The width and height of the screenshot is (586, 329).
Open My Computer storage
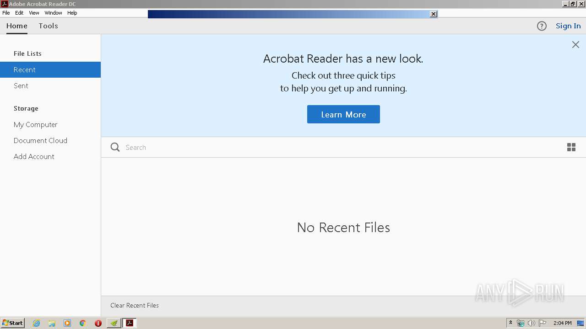tap(50, 125)
